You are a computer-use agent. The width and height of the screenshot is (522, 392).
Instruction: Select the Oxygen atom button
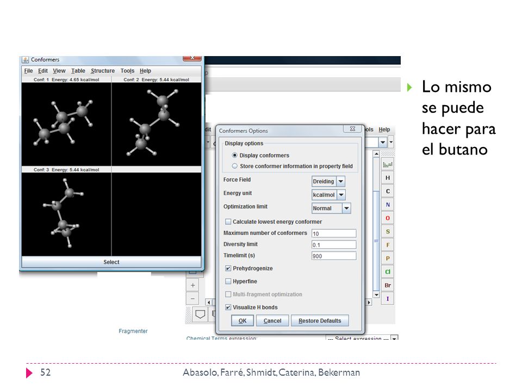[388, 218]
